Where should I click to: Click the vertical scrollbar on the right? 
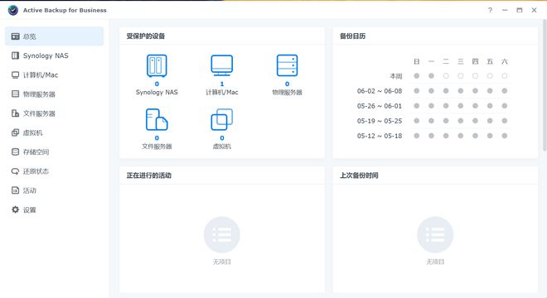click(x=545, y=85)
